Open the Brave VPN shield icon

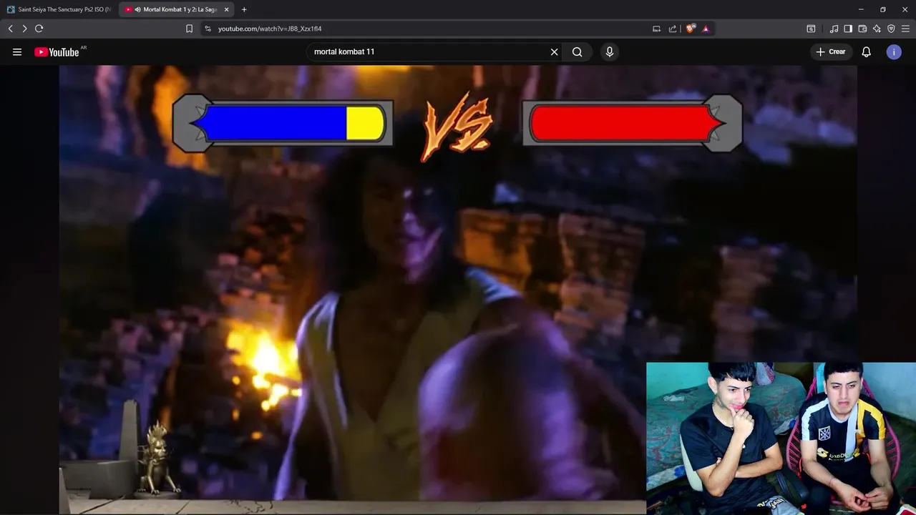[891, 29]
